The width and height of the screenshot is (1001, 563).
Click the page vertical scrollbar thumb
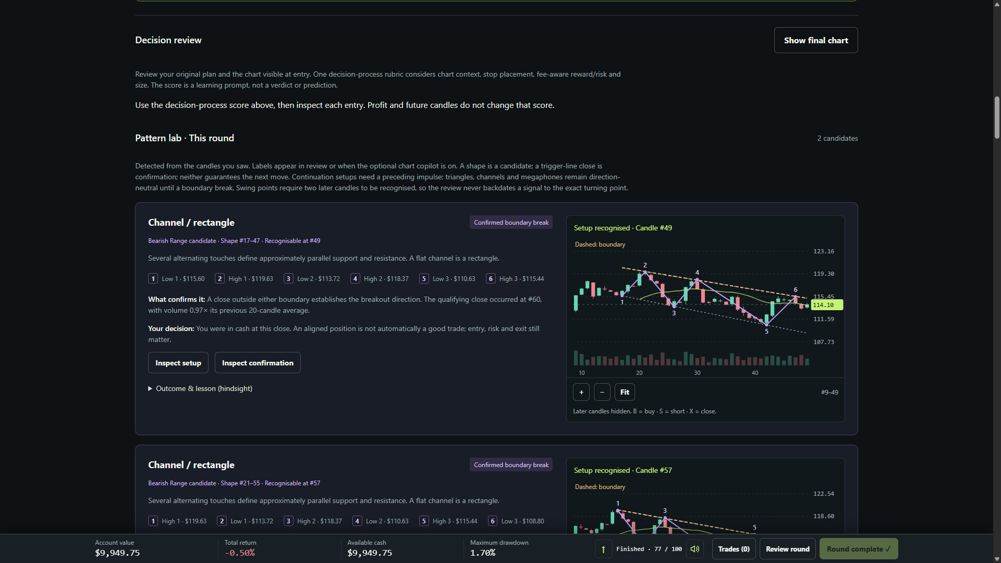point(997,117)
